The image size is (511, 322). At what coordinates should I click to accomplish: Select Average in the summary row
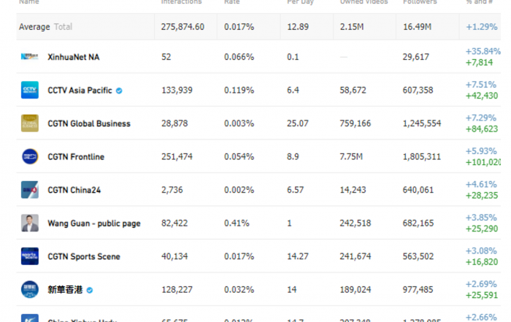coord(34,27)
